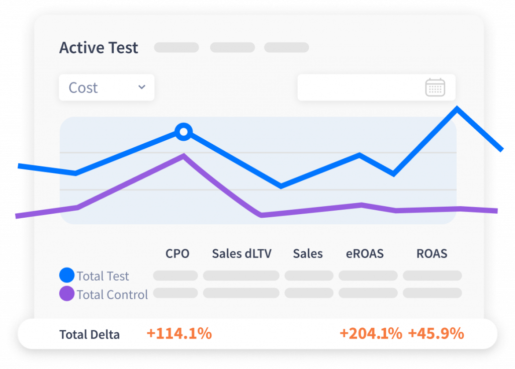Click the +114.1% Total Delta value

click(179, 333)
